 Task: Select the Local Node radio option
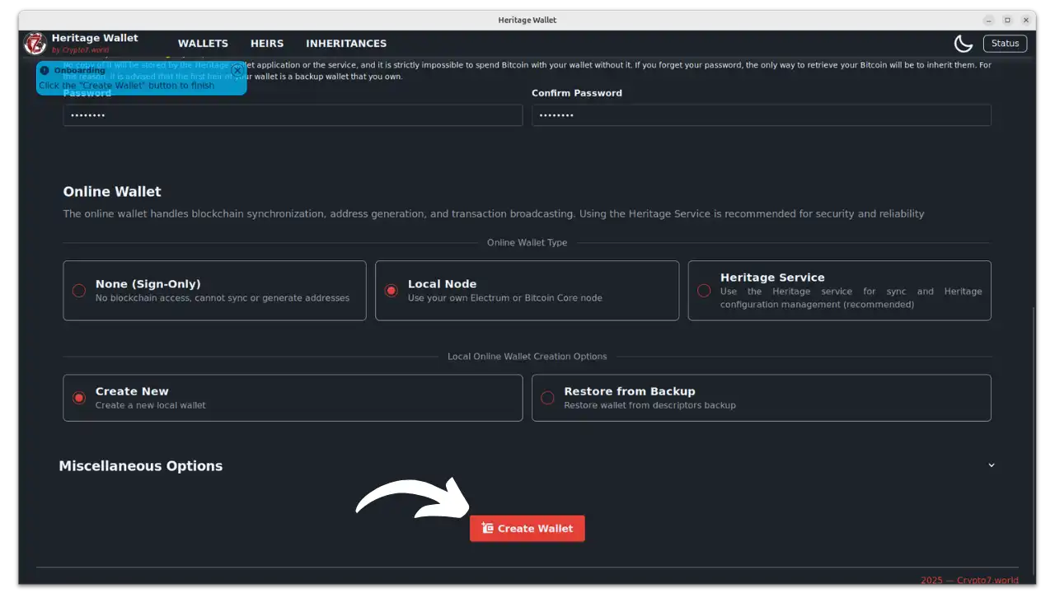coord(391,290)
